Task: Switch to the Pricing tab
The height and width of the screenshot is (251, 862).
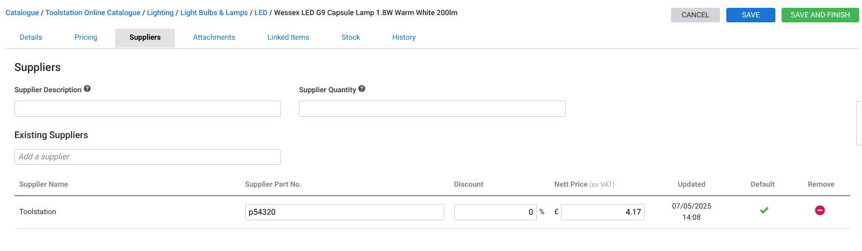Action: coord(86,37)
